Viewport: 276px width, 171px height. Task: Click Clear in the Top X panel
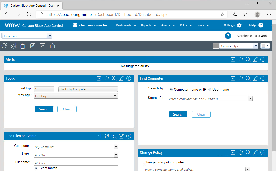(67, 109)
